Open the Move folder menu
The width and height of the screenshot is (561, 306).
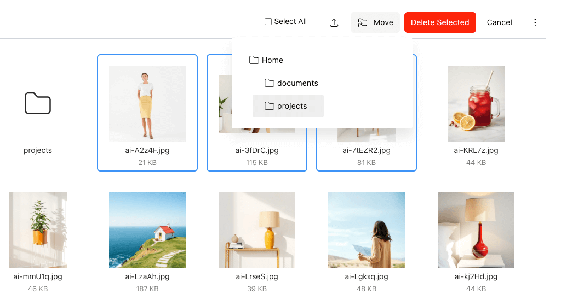(x=375, y=22)
